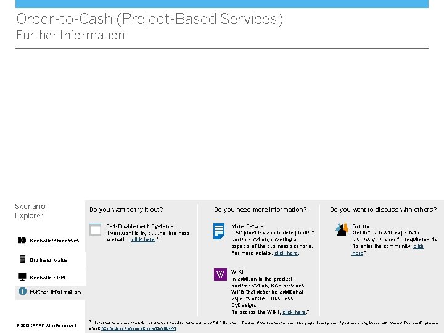This screenshot has height=333, width=444.
Task: Click 'Do you want to try it out?' heading
Action: click(x=126, y=210)
